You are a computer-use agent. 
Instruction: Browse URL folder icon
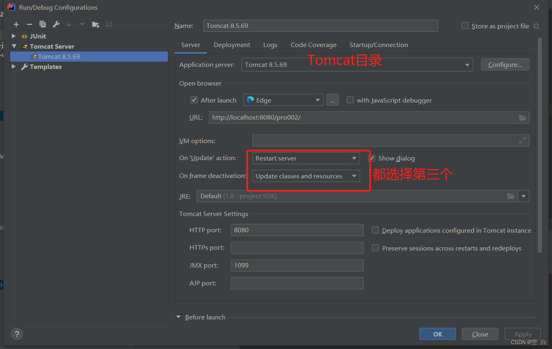(x=522, y=118)
